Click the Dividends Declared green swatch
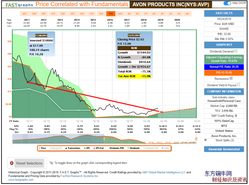Viewport: 249px width, 185px height. coord(236,51)
